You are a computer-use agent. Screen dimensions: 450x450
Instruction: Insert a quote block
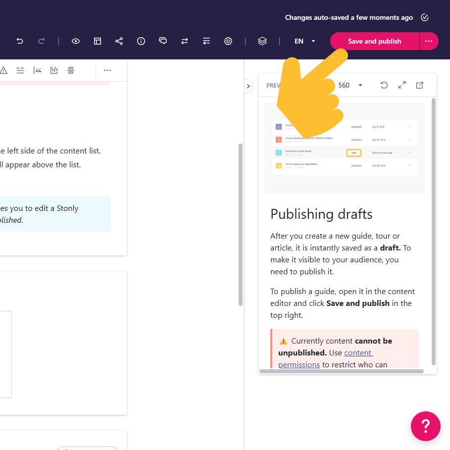point(37,70)
